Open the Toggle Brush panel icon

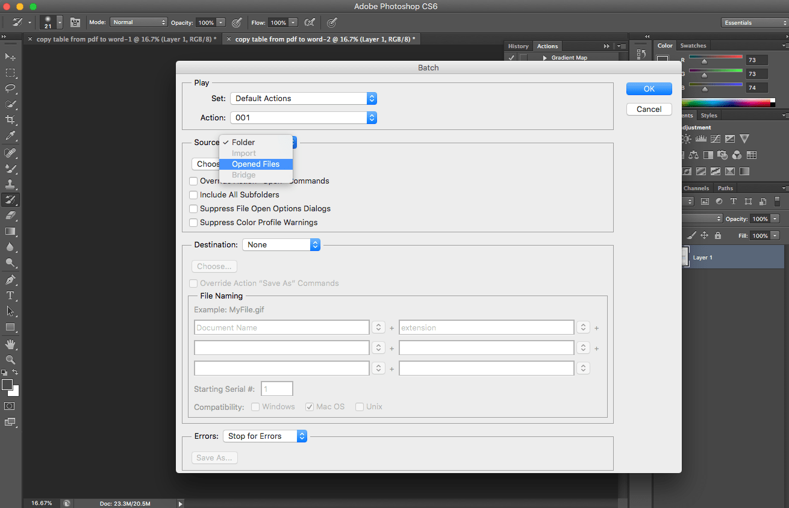tap(75, 22)
